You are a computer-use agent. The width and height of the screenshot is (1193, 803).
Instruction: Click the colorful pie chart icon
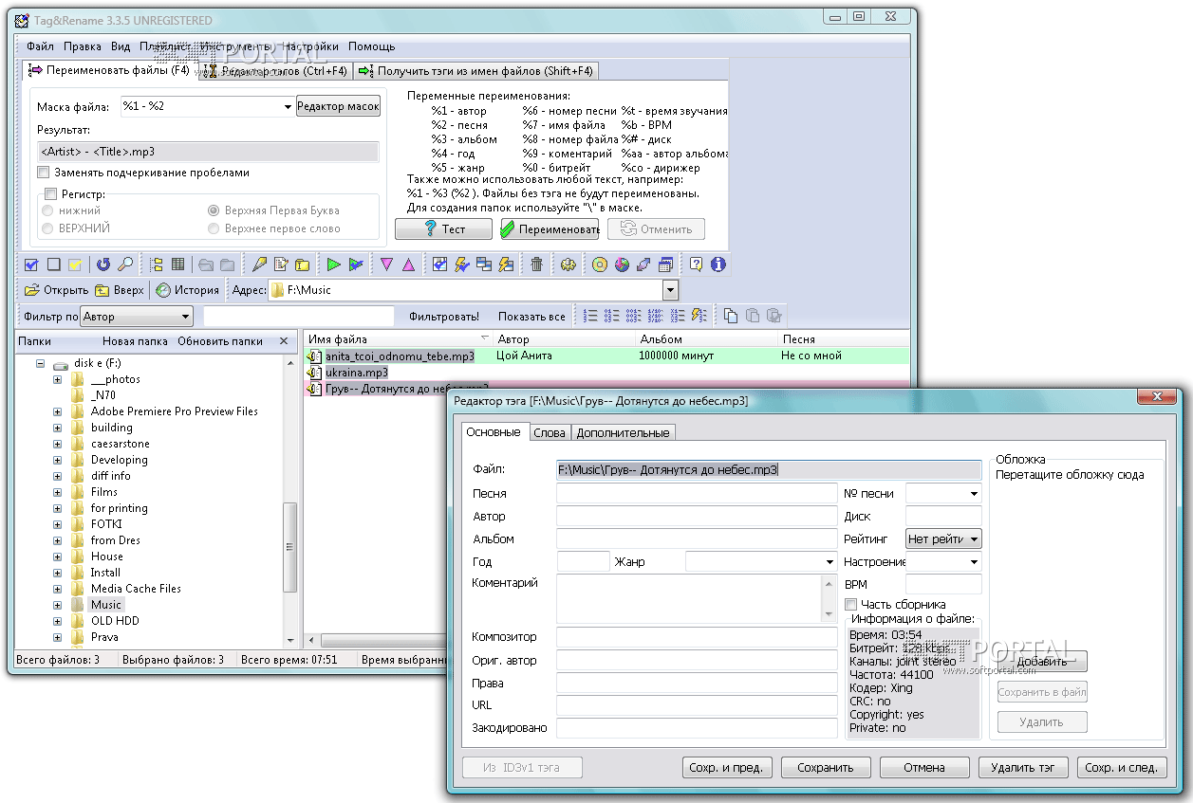click(622, 265)
